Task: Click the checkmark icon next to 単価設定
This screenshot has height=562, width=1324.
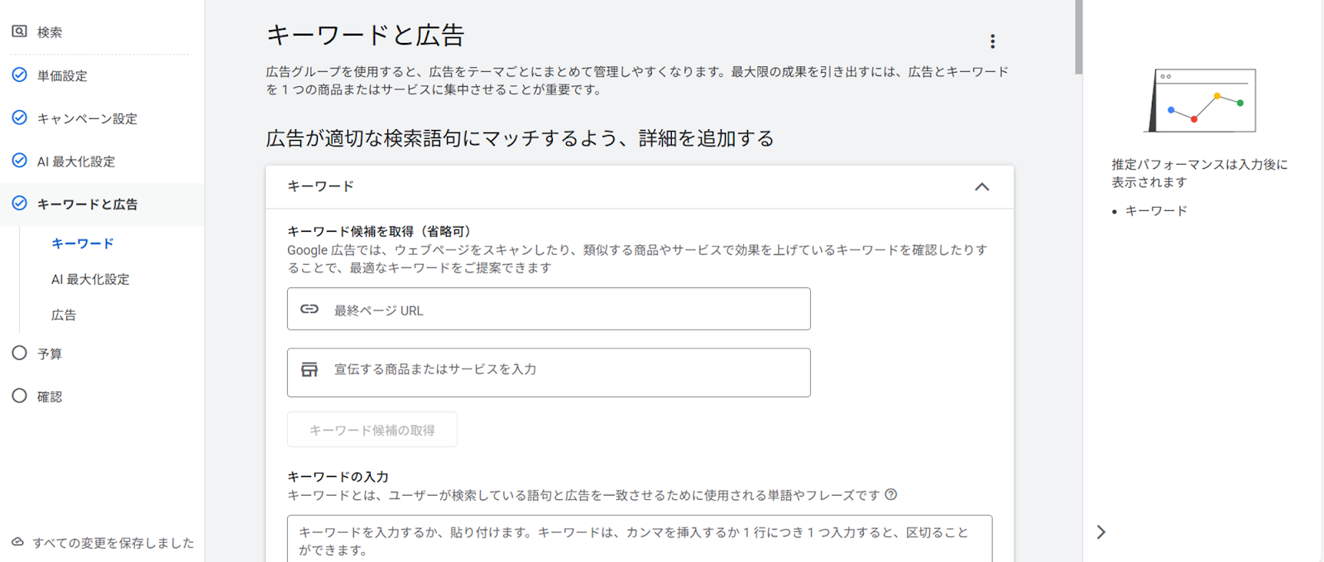Action: coord(19,74)
